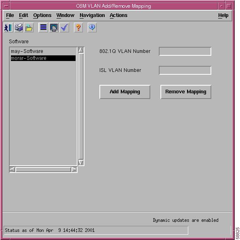240x240 pixels.
Task: Click the printer toolbar icon
Action: tap(19, 27)
